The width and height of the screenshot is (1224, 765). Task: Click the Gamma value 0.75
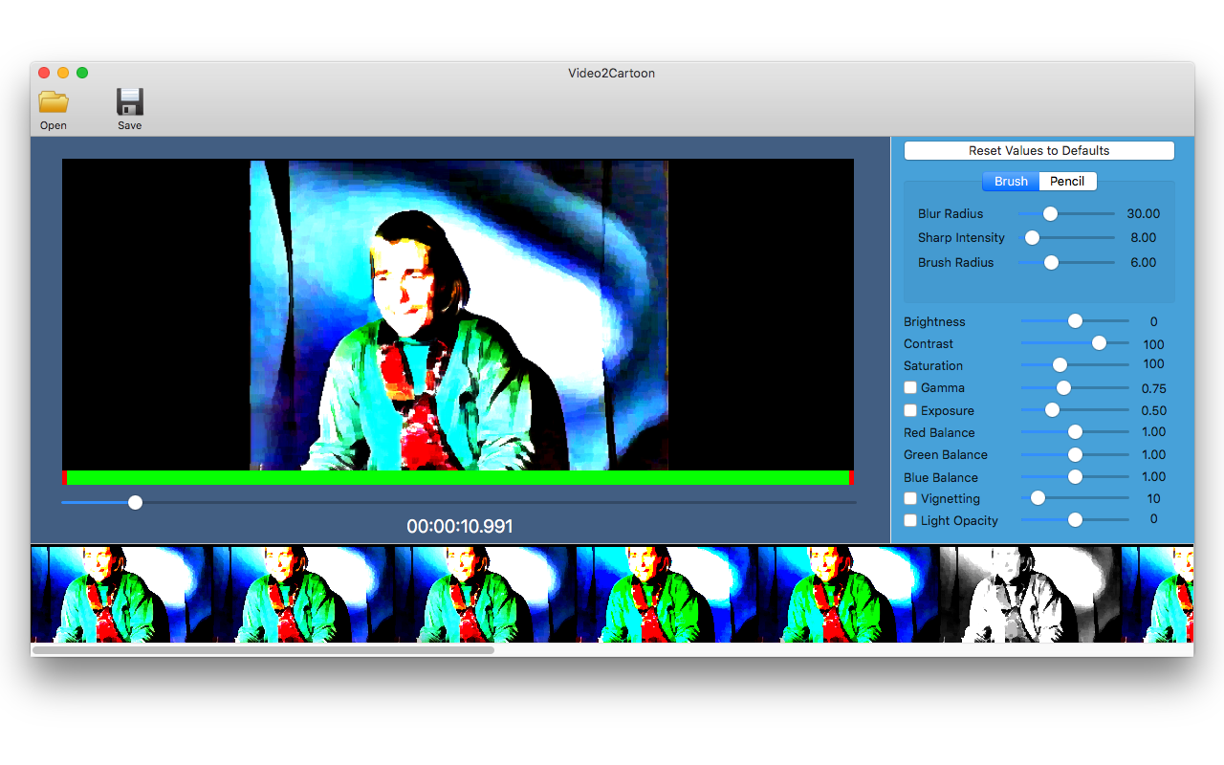click(x=1153, y=388)
